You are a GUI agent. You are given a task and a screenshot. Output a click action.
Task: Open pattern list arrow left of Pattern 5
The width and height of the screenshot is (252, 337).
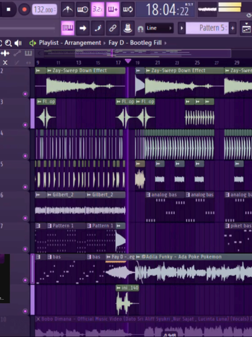pyautogui.click(x=181, y=28)
